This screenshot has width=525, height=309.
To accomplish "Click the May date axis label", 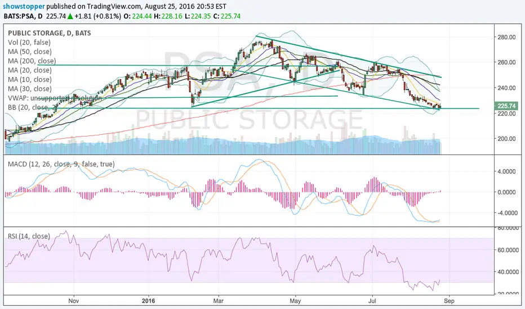I will (x=295, y=301).
